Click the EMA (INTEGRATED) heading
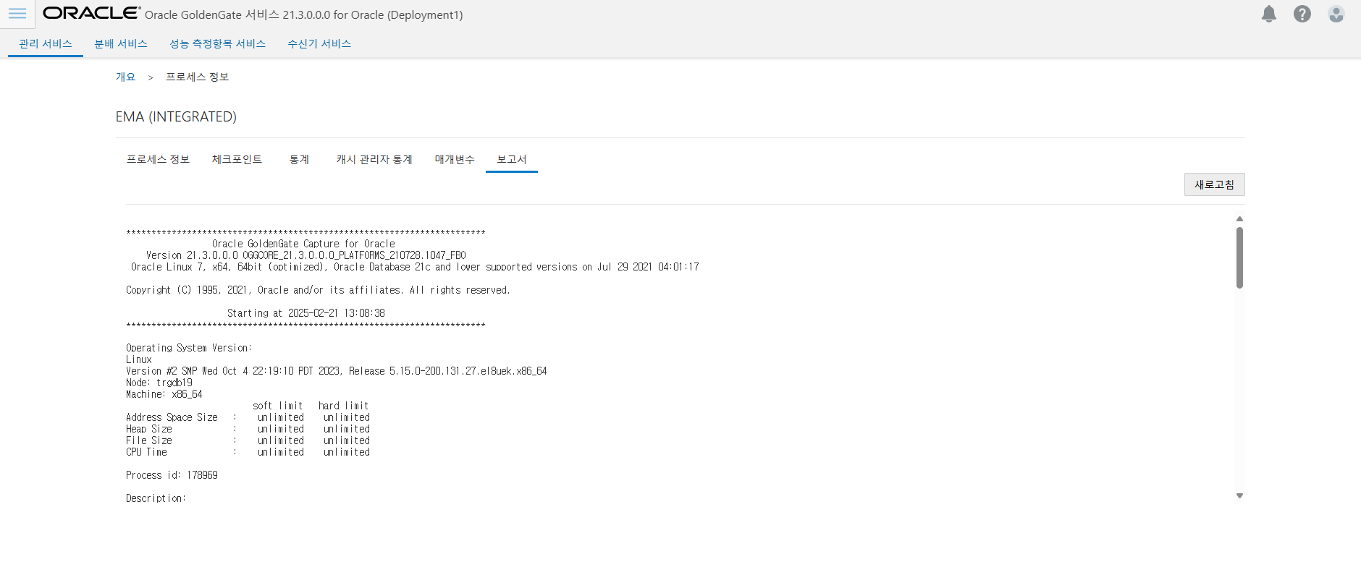This screenshot has width=1361, height=567. tap(176, 116)
